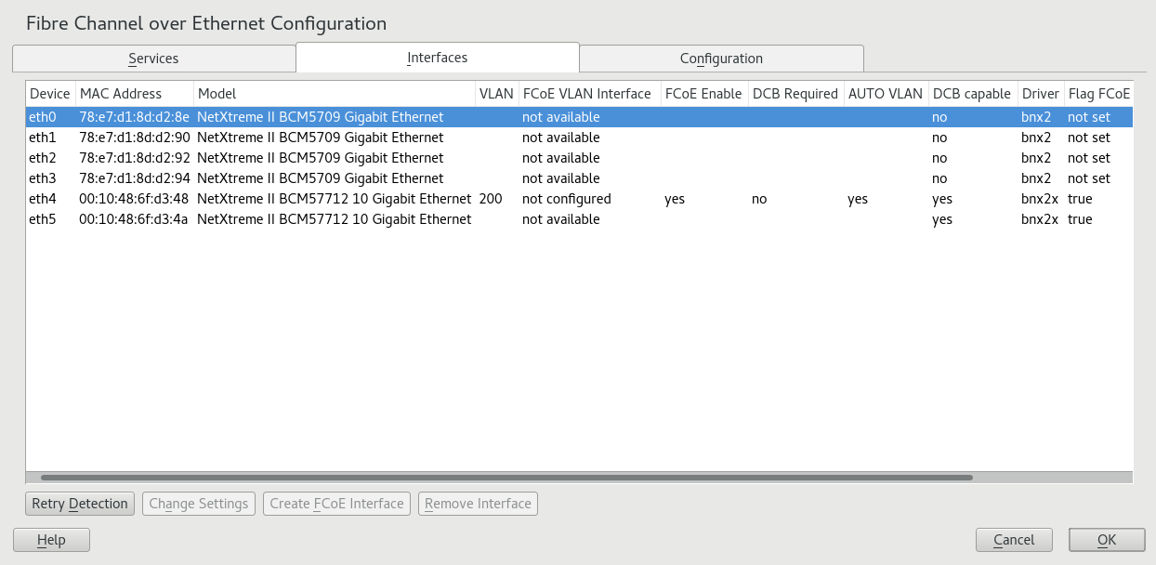The height and width of the screenshot is (565, 1156).
Task: Open the Configuration tab
Action: (721, 59)
